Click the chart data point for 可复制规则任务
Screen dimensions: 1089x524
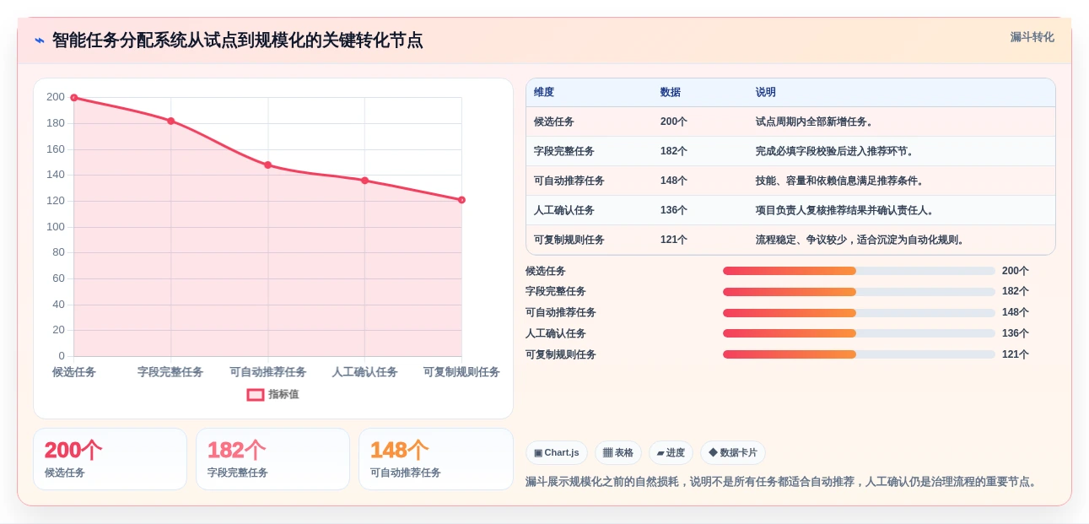(x=461, y=200)
